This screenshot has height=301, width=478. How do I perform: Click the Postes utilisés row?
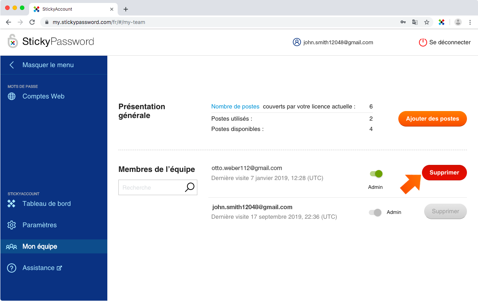click(x=292, y=119)
